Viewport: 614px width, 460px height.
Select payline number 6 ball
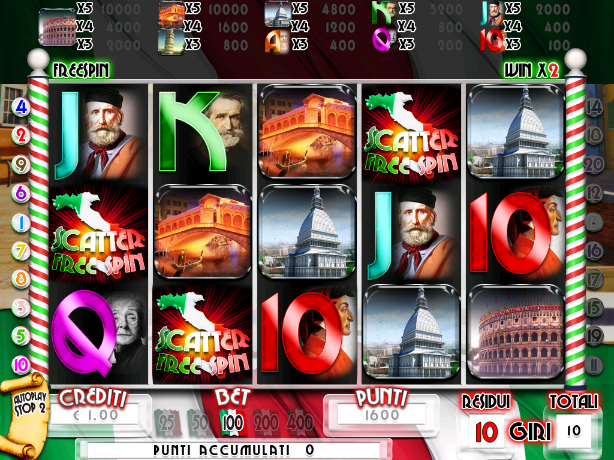point(21,193)
